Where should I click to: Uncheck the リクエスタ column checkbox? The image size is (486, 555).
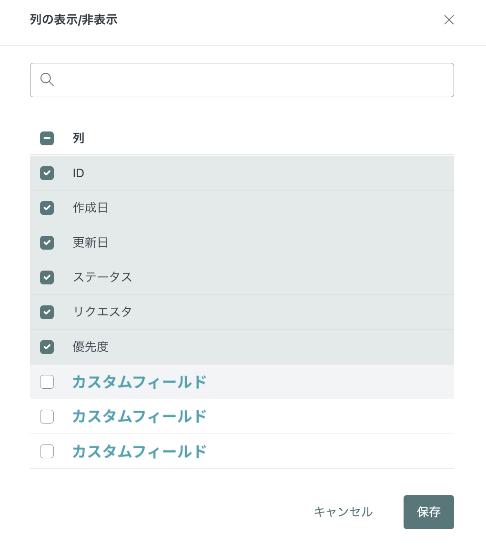click(x=47, y=312)
